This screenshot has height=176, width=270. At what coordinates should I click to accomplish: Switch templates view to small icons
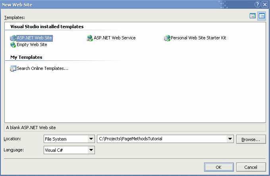click(262, 16)
